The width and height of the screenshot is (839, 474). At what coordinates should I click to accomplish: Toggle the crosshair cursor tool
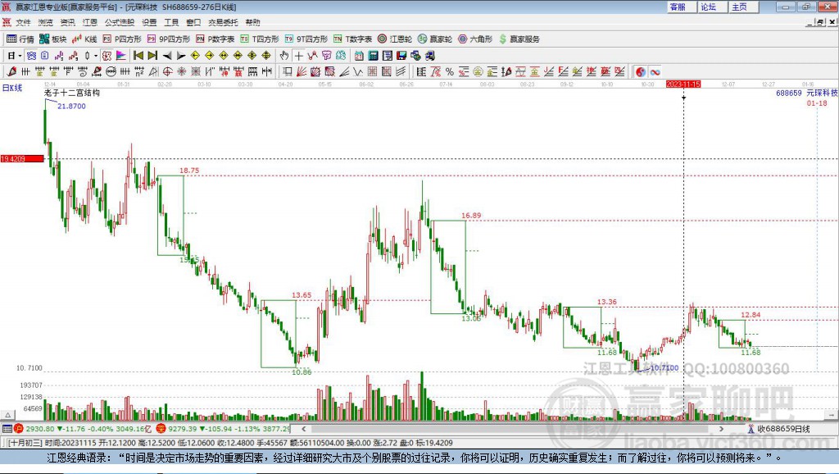[x=298, y=56]
